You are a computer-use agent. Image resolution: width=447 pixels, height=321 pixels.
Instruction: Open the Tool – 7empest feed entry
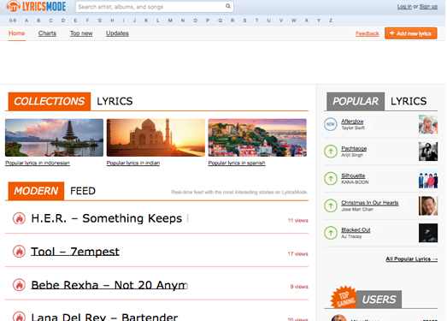pos(75,252)
